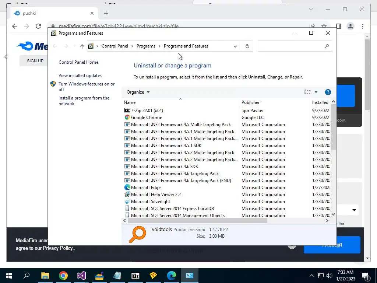Reload the Chrome page
The height and width of the screenshot is (283, 377).
click(38, 26)
